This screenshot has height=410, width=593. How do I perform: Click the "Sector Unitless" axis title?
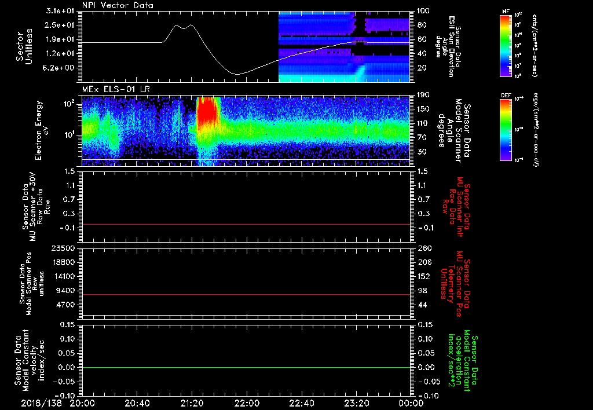pos(24,46)
